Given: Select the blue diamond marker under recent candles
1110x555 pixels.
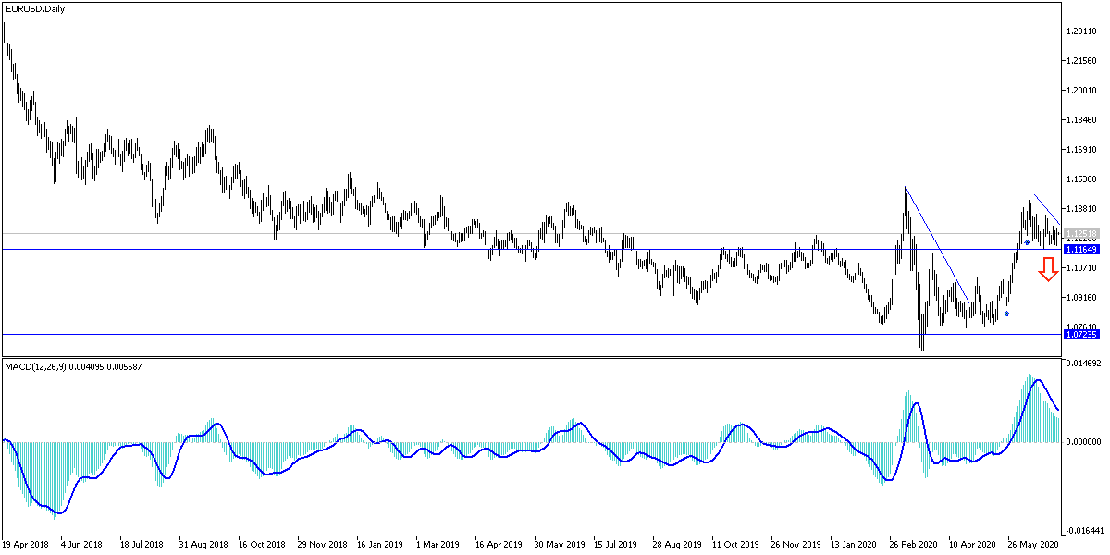Looking at the screenshot, I should [x=1029, y=240].
